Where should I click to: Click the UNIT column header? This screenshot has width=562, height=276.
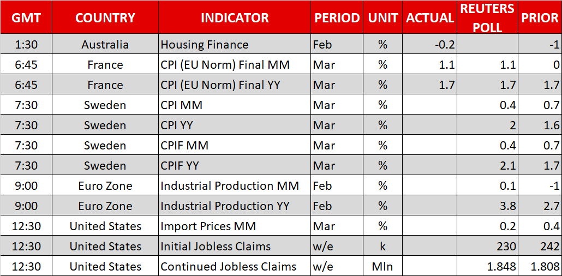(x=382, y=17)
